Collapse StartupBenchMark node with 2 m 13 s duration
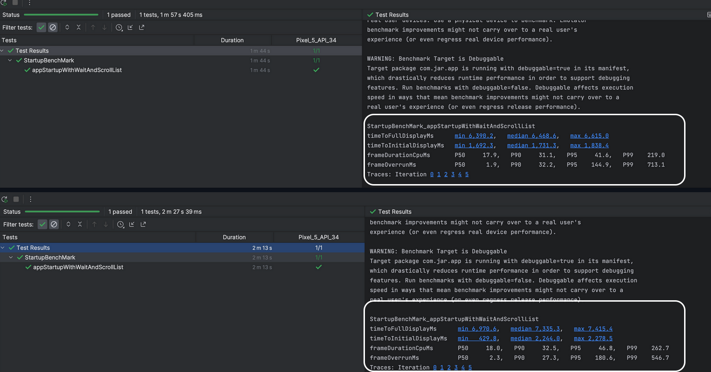This screenshot has height=372, width=711. pyautogui.click(x=11, y=257)
